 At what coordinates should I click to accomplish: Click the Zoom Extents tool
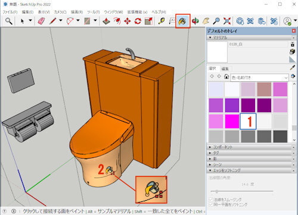point(227,21)
